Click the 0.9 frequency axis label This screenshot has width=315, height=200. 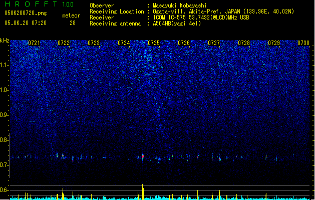coord(5,115)
